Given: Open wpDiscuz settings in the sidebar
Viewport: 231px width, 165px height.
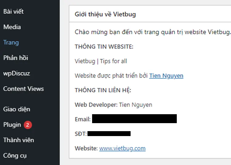Looking at the screenshot, I should click(x=17, y=74).
